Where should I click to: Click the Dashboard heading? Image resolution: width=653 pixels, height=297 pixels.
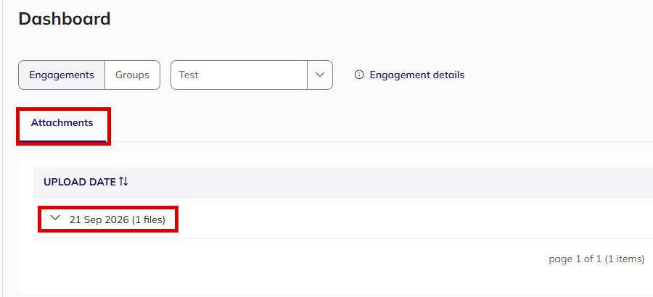pyautogui.click(x=65, y=19)
